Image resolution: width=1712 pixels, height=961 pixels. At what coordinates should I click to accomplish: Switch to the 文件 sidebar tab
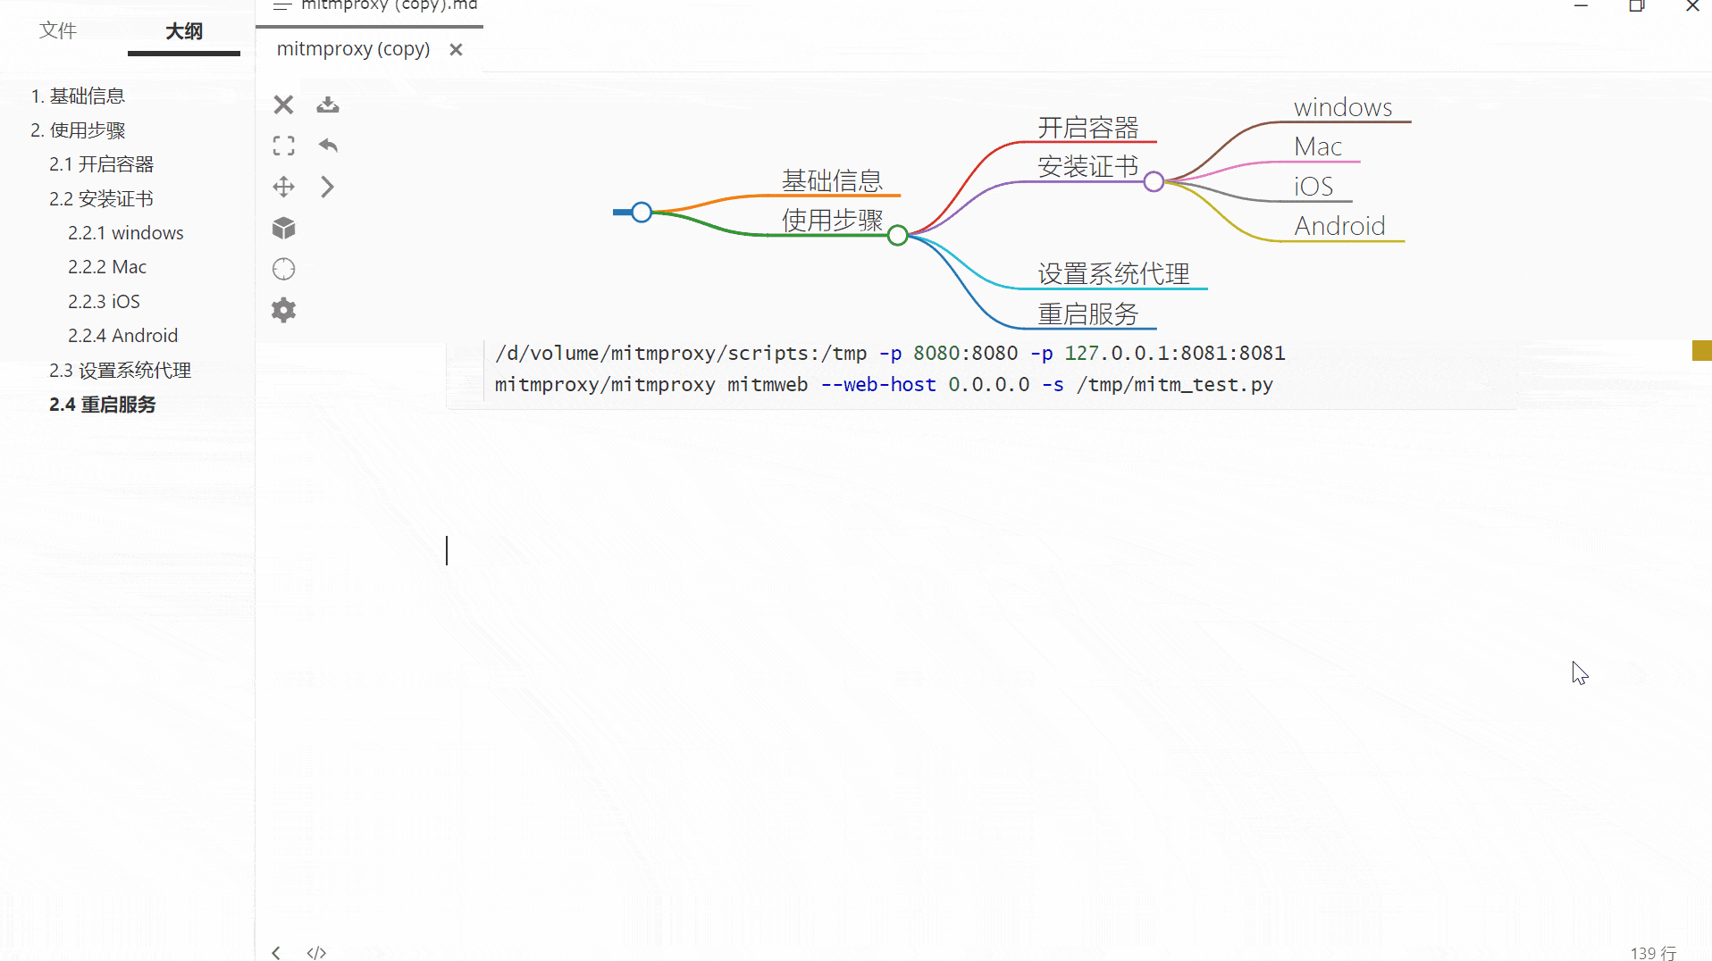pos(58,30)
